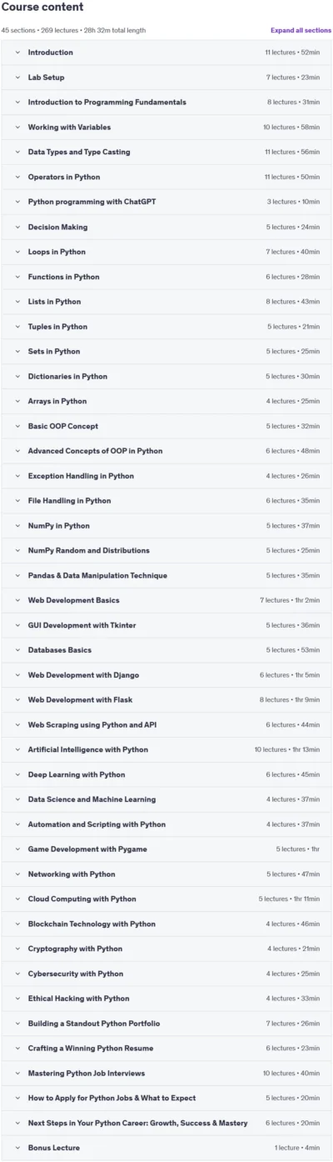Screen dimensions: 333x1162
Task: Open the Functions in Python section title
Action: [63, 277]
